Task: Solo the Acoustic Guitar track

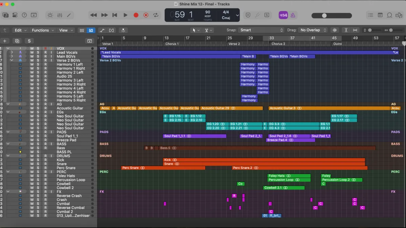Action: point(38,108)
